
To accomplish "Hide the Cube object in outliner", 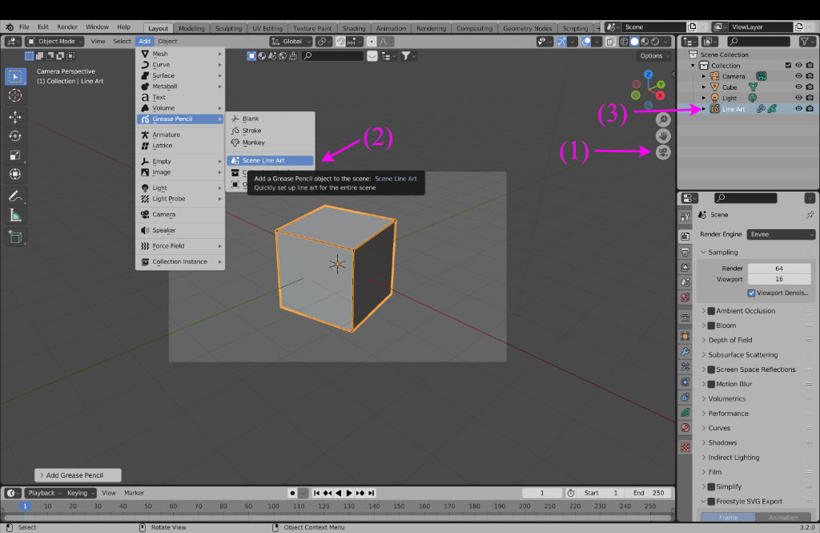I will point(798,87).
